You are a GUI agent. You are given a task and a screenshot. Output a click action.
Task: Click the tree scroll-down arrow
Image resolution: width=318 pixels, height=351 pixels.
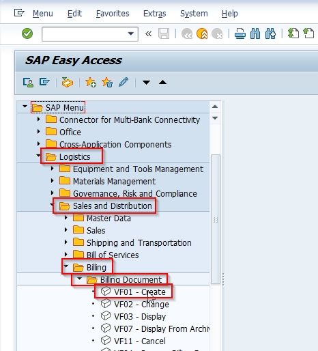(x=215, y=118)
